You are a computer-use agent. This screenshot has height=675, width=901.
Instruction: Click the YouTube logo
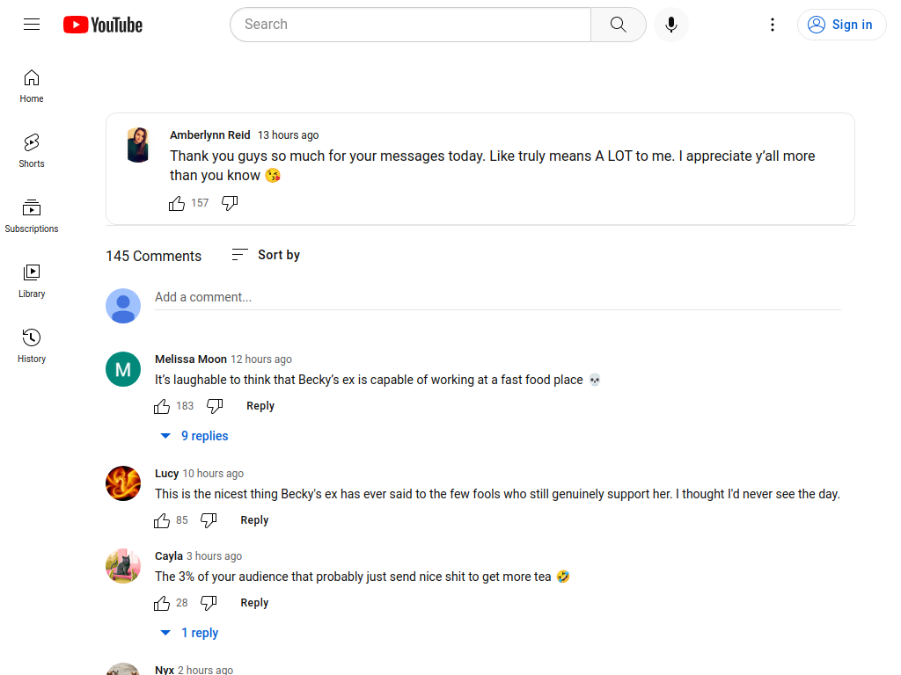103,25
